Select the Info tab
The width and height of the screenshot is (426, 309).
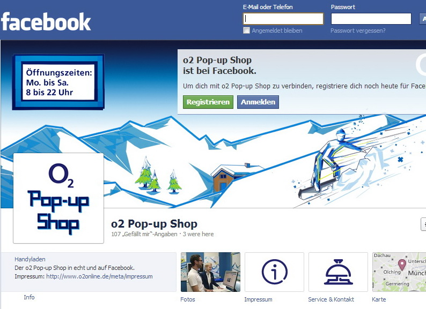click(29, 297)
